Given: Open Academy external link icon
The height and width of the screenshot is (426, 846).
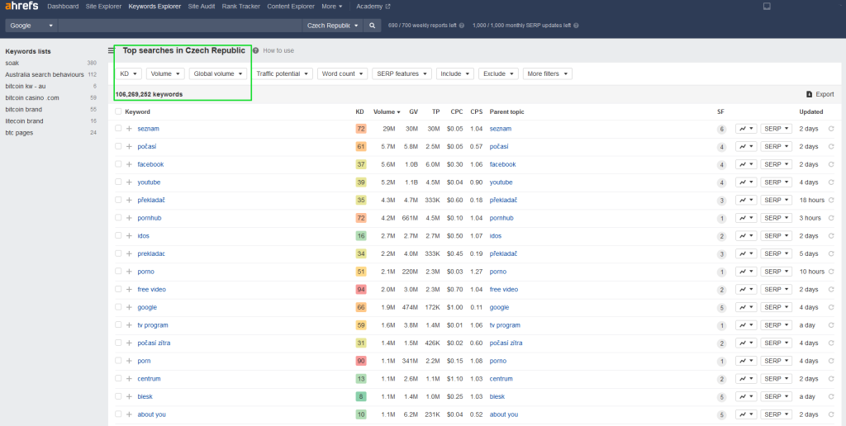Looking at the screenshot, I should click(x=387, y=7).
